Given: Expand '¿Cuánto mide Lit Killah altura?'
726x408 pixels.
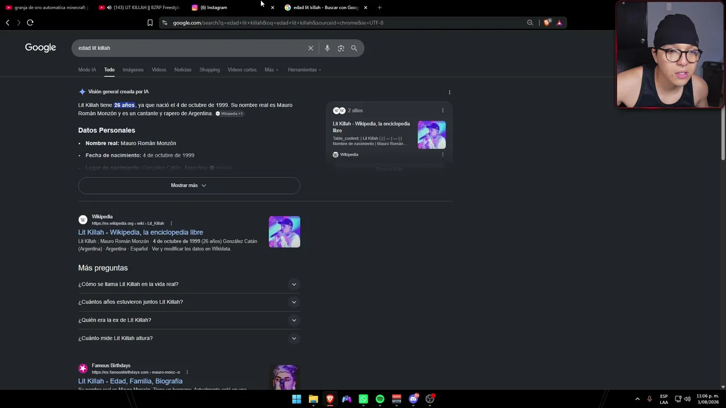Looking at the screenshot, I should pos(189,338).
